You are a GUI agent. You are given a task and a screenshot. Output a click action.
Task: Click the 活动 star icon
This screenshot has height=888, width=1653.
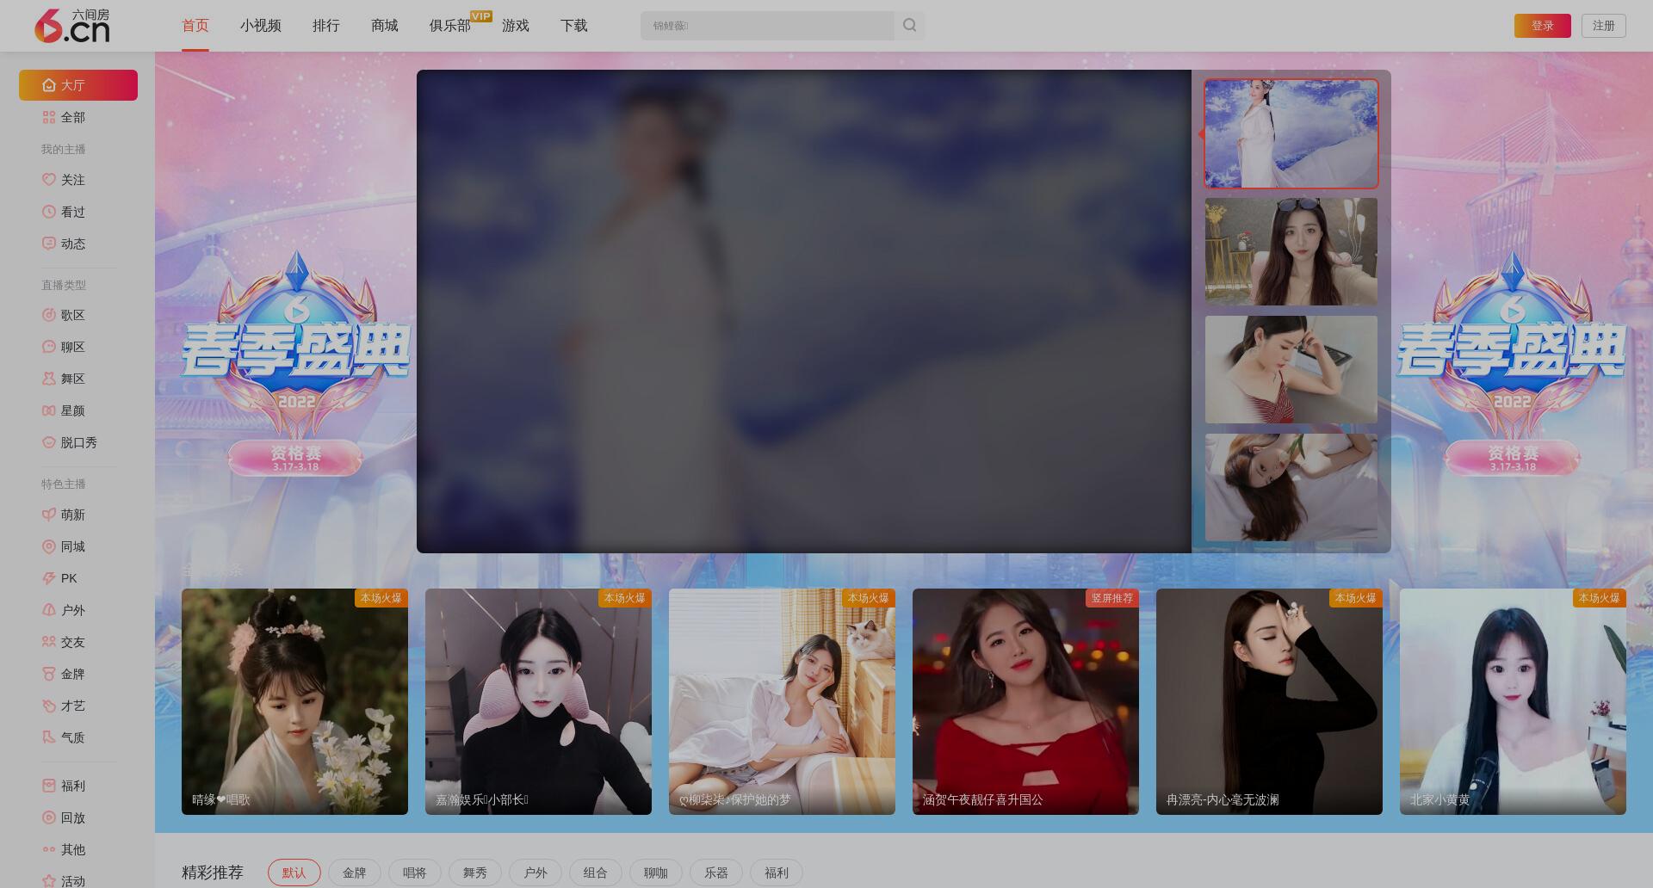pos(49,880)
